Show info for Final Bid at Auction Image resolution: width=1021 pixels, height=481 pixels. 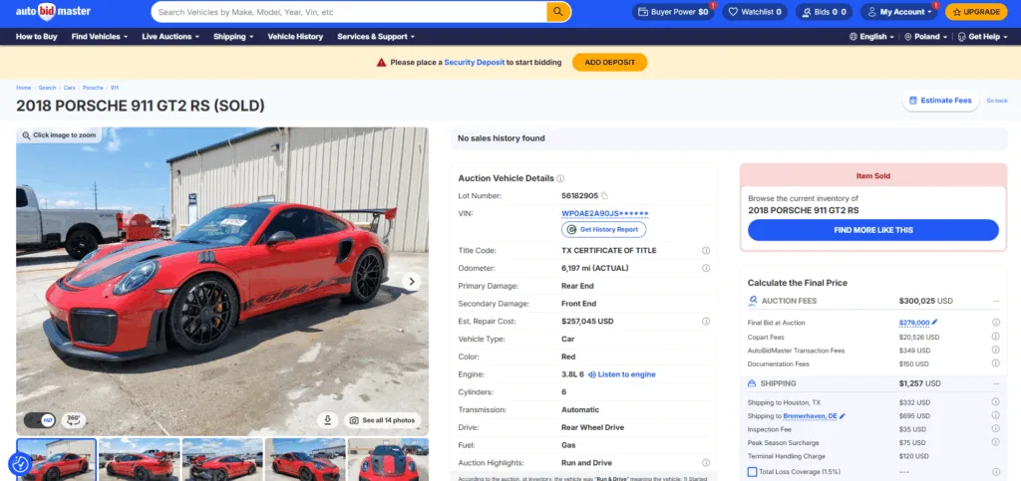pyautogui.click(x=996, y=323)
